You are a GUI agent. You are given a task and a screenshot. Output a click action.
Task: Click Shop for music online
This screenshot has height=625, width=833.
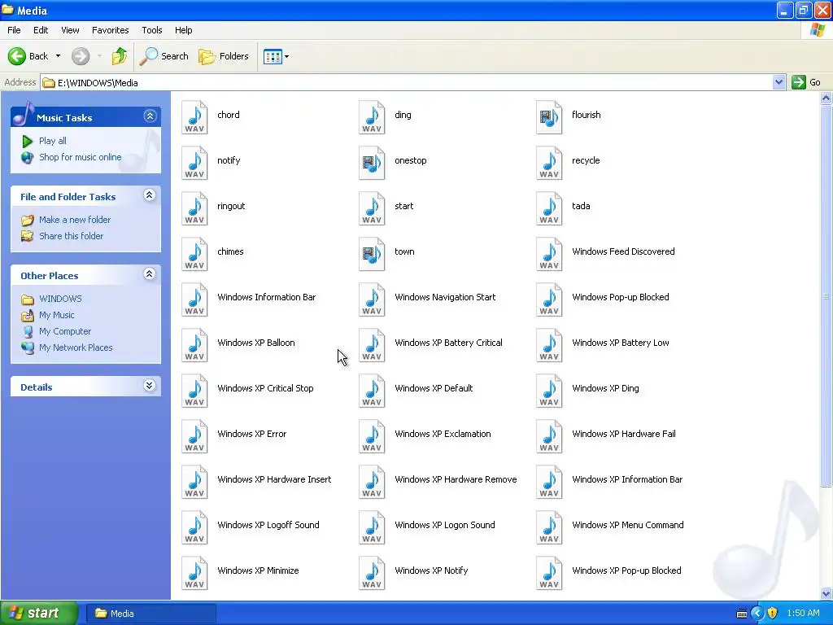tap(81, 157)
